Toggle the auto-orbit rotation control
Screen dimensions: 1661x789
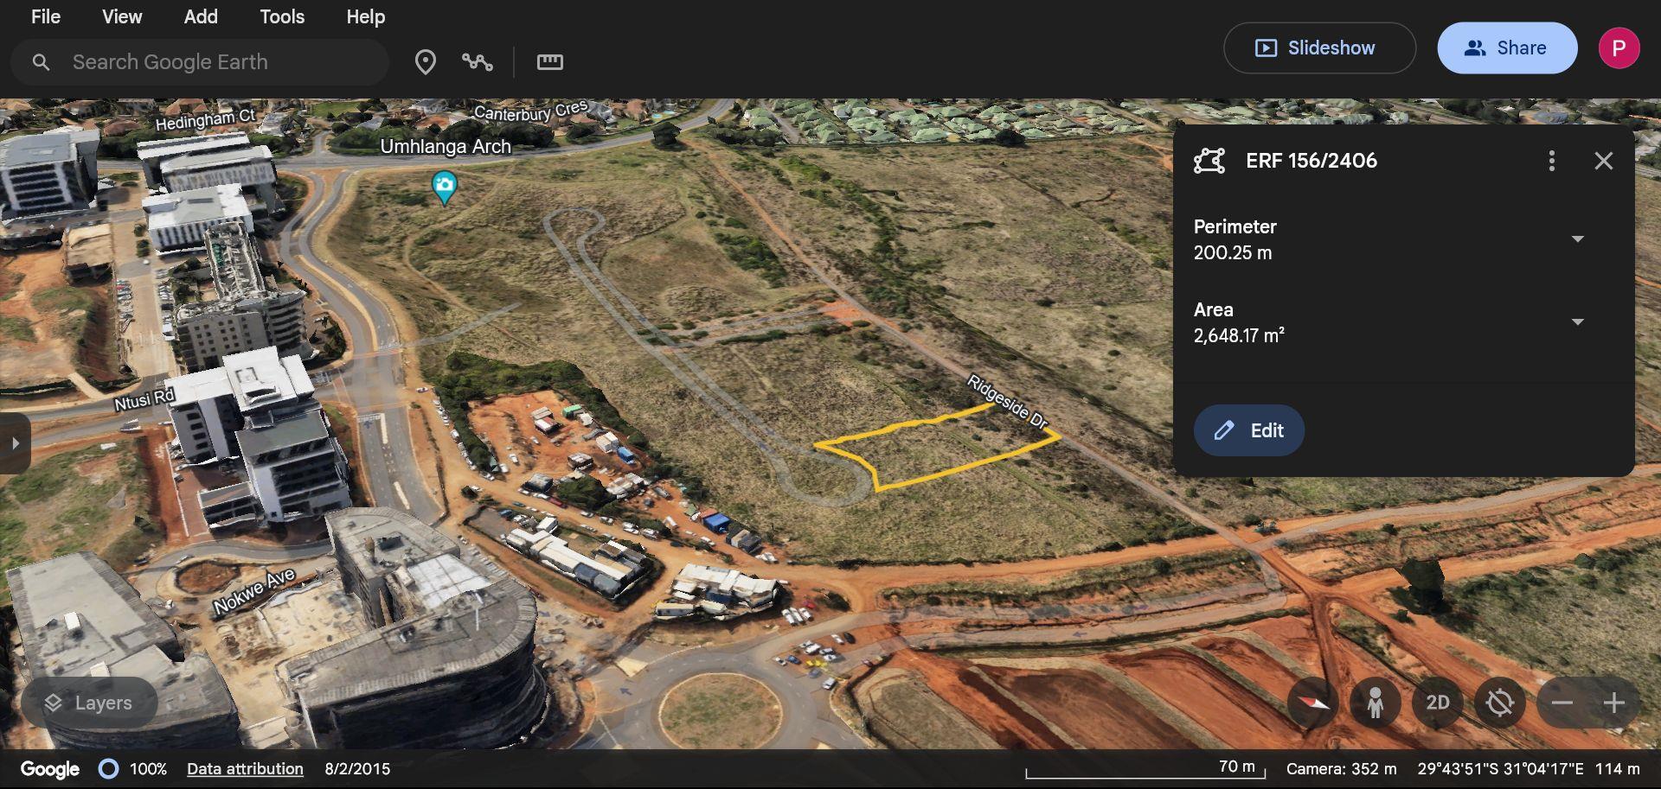coord(1501,703)
